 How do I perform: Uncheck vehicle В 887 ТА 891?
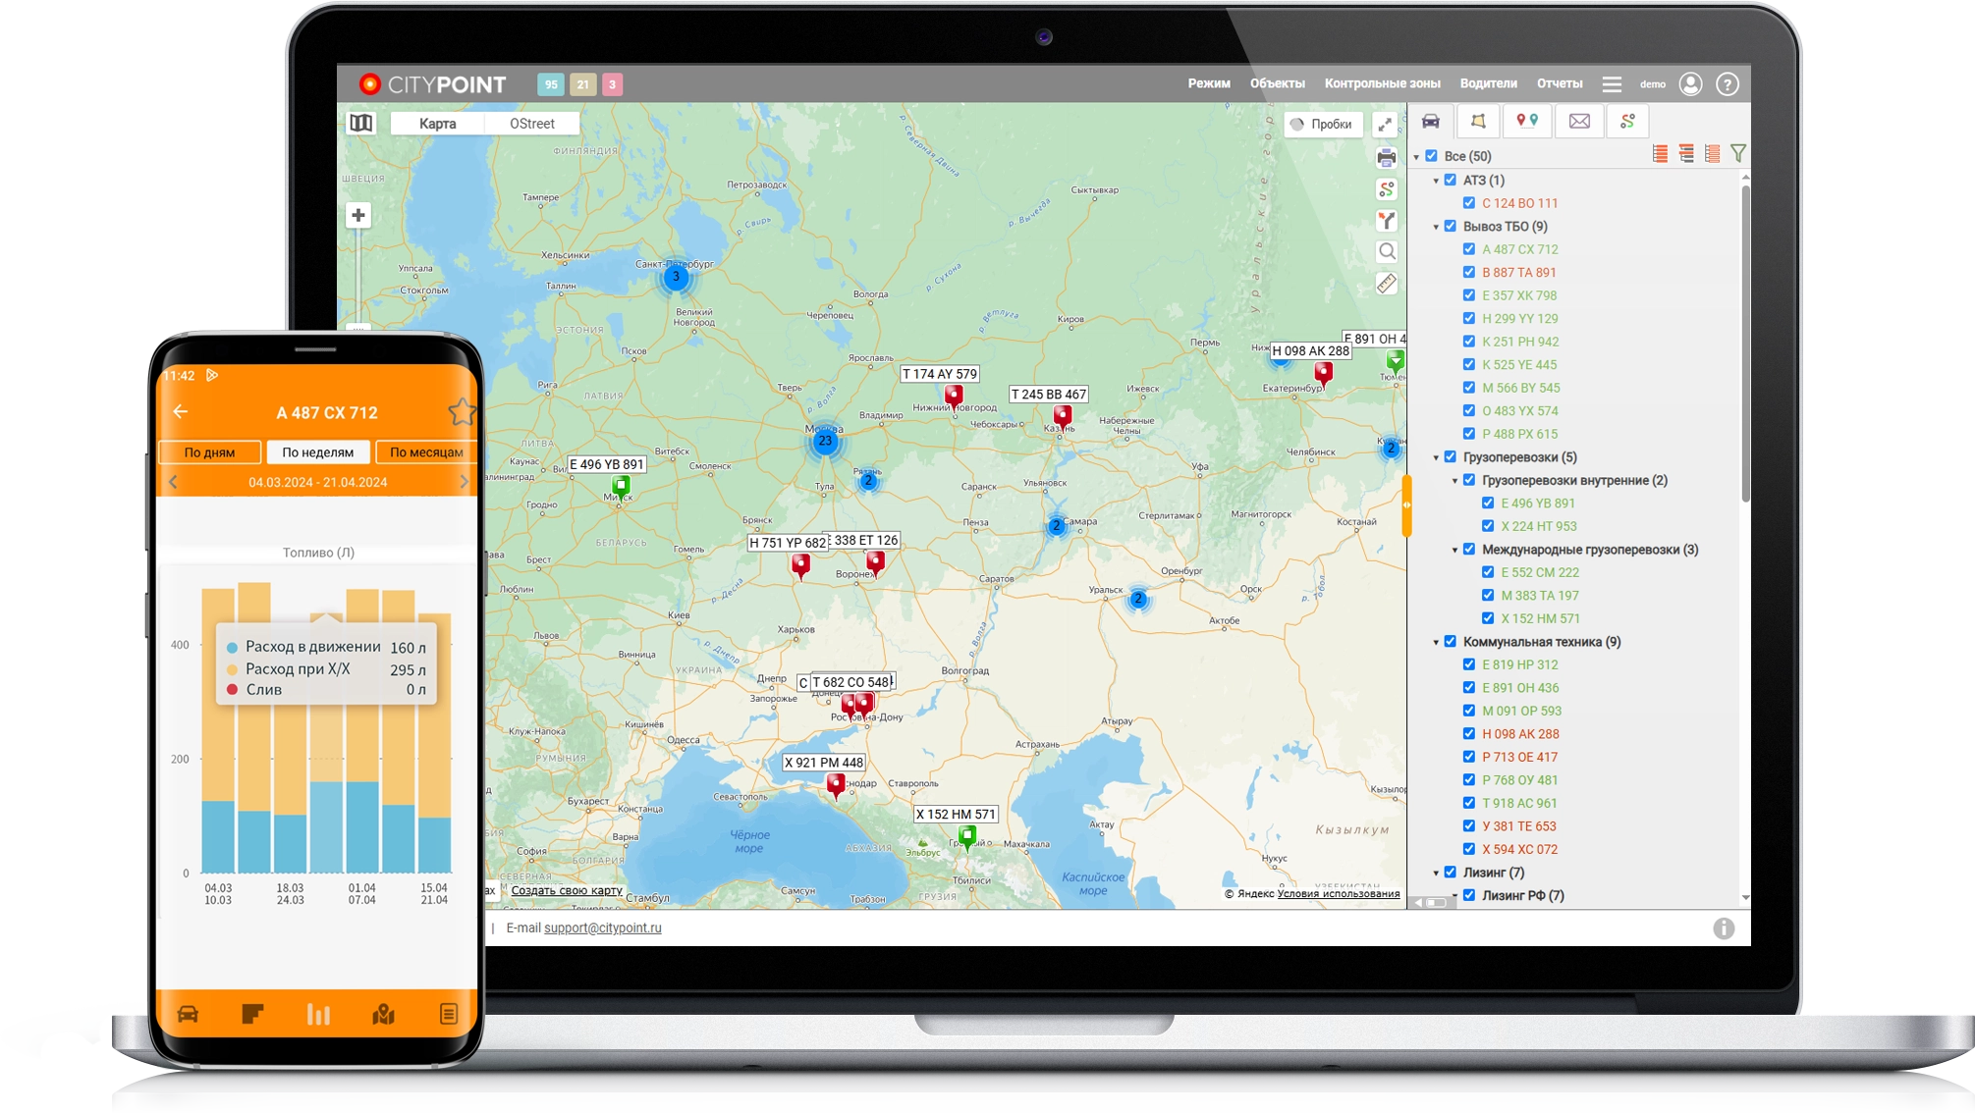1469,272
